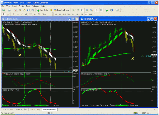Zoom in on the chart
159x115 pixels.
click(87, 10)
